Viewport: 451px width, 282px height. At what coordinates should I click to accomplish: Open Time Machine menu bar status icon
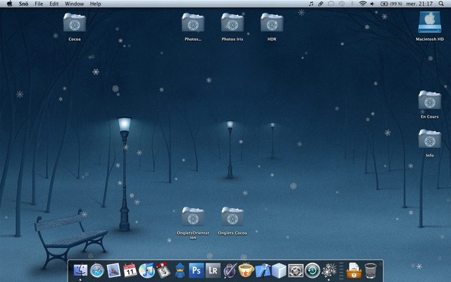click(x=342, y=4)
